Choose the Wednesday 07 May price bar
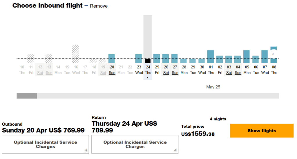The height and width of the screenshot is (159, 297). coord(265,57)
